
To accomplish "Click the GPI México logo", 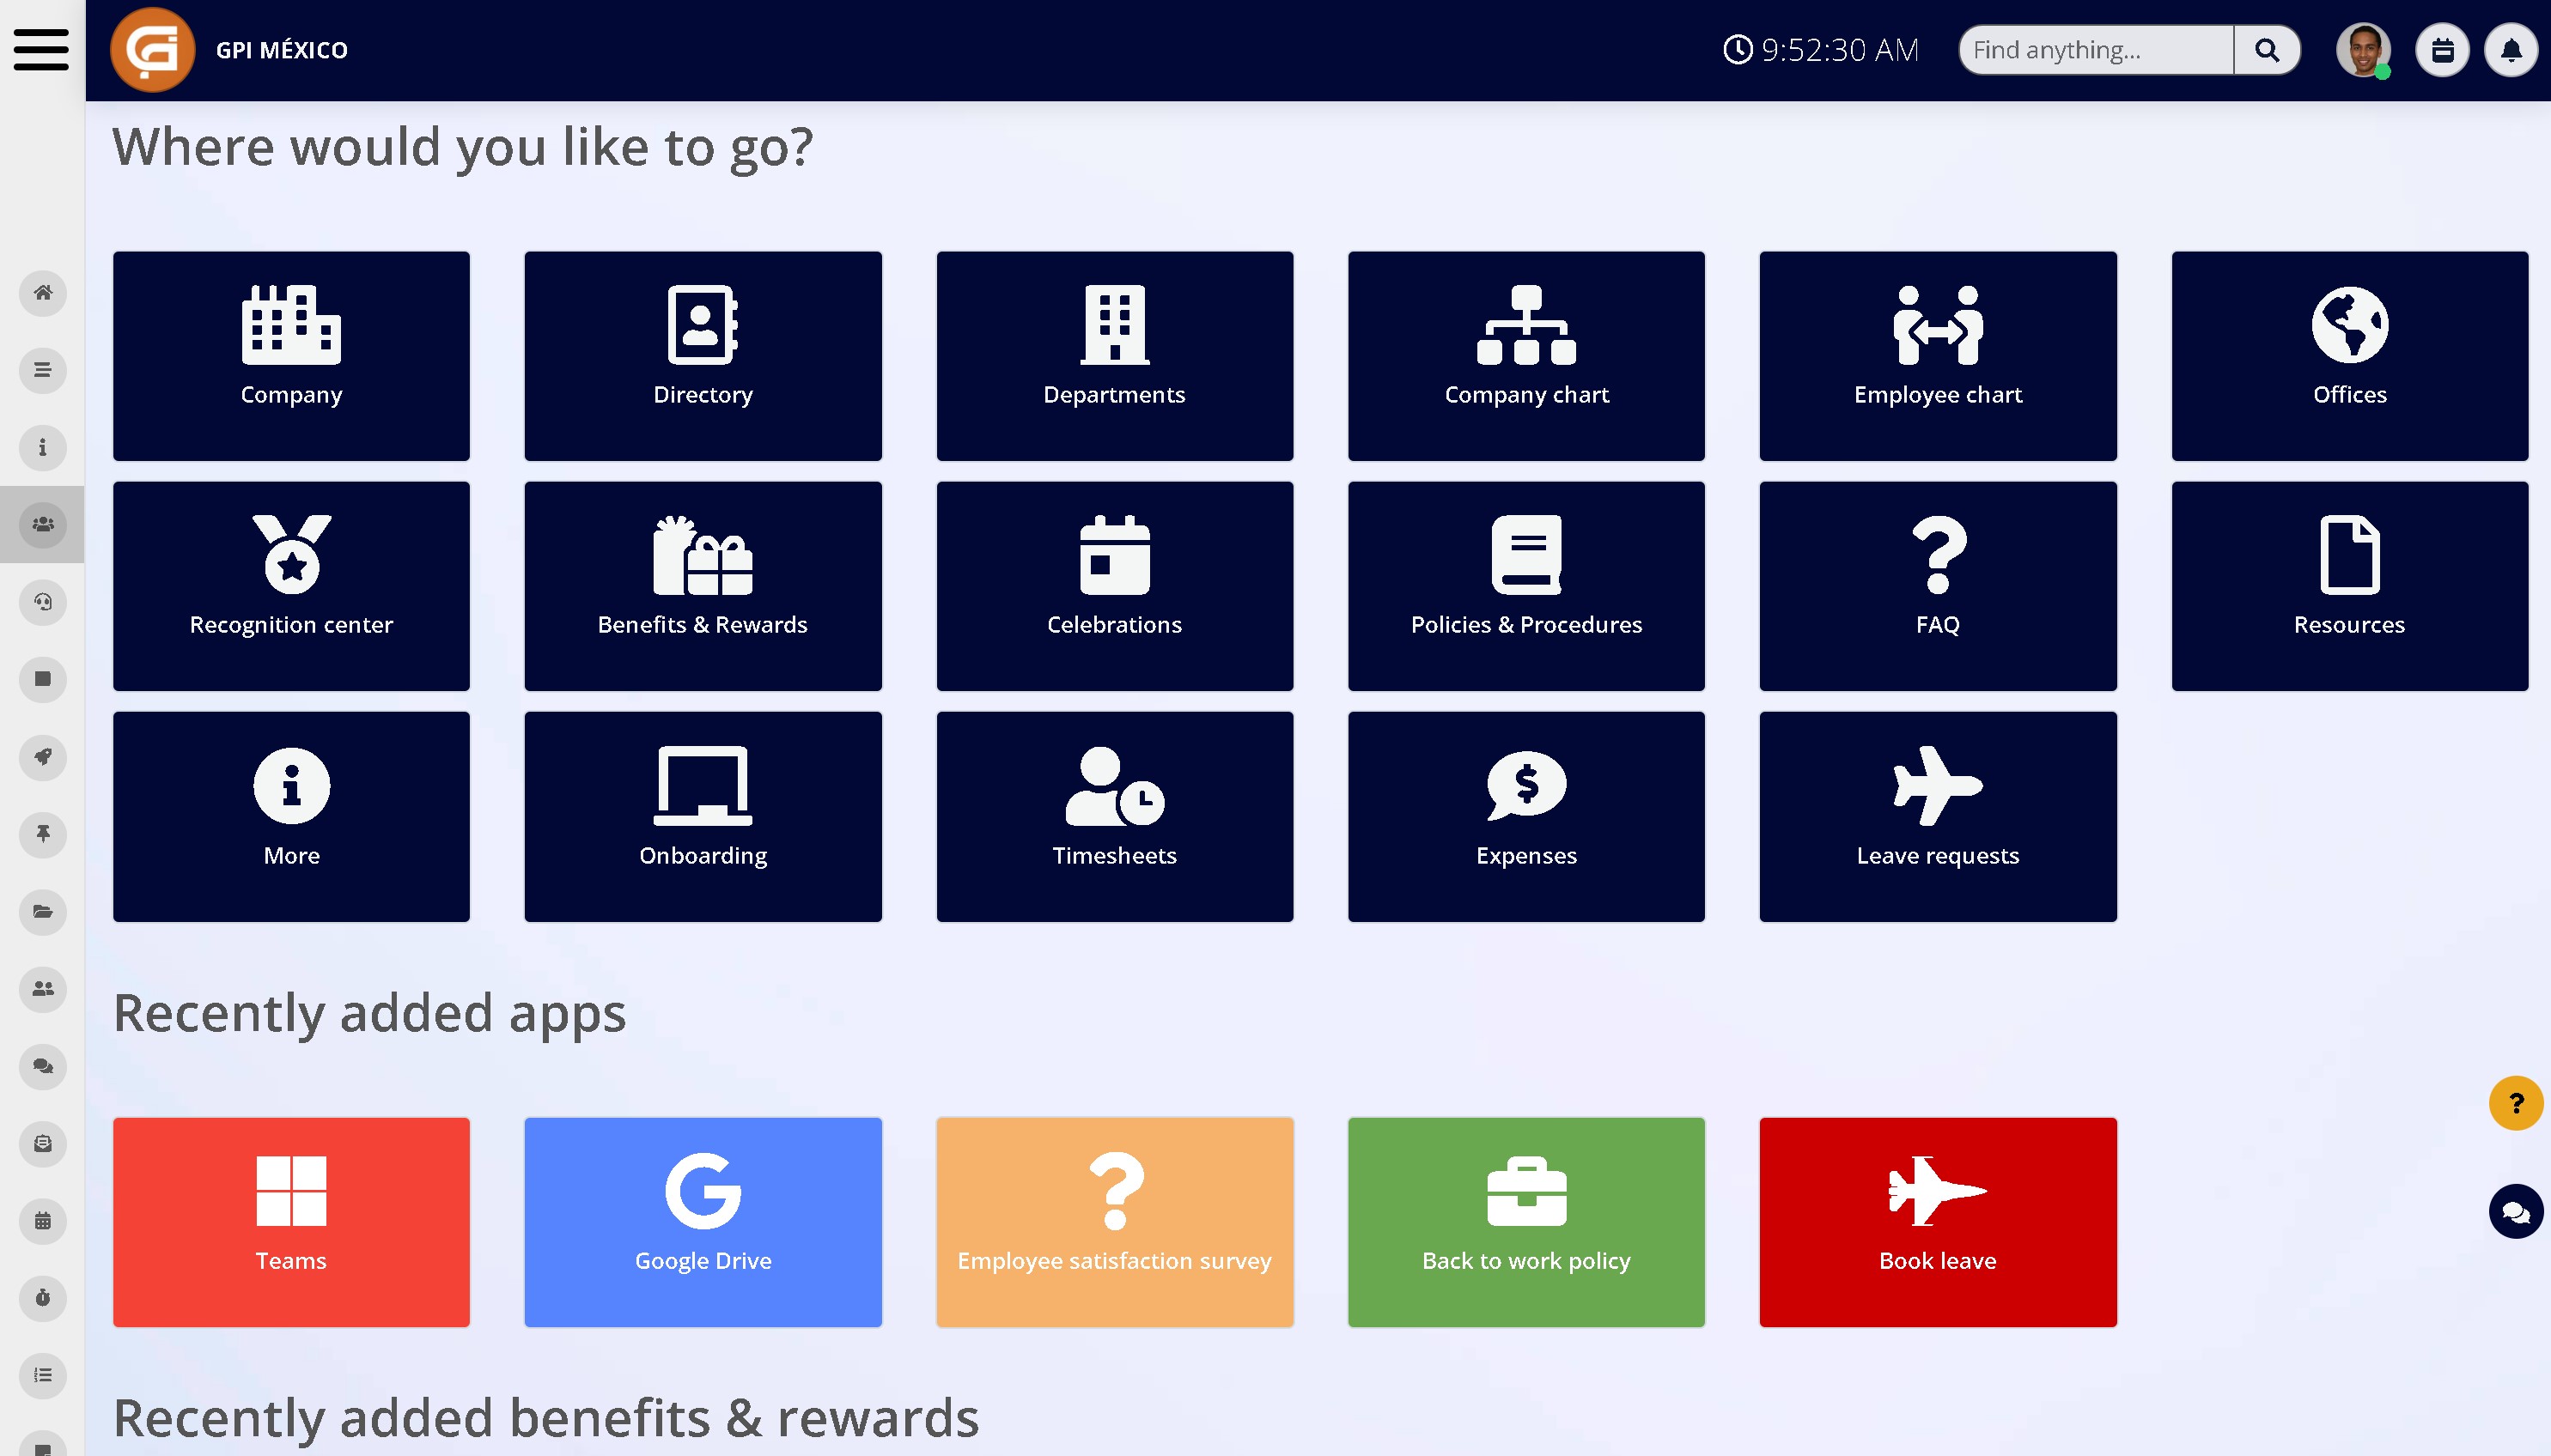I will [x=152, y=50].
